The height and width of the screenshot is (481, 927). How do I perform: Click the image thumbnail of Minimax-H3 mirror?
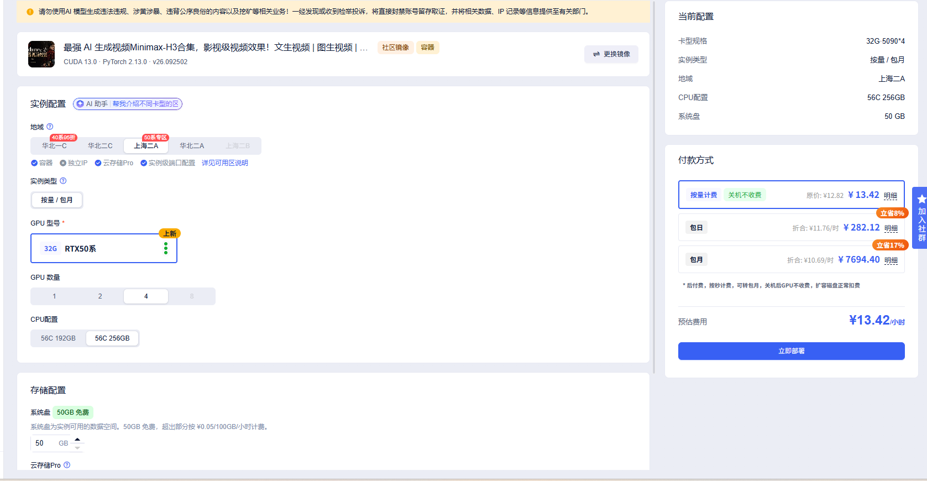pyautogui.click(x=41, y=54)
